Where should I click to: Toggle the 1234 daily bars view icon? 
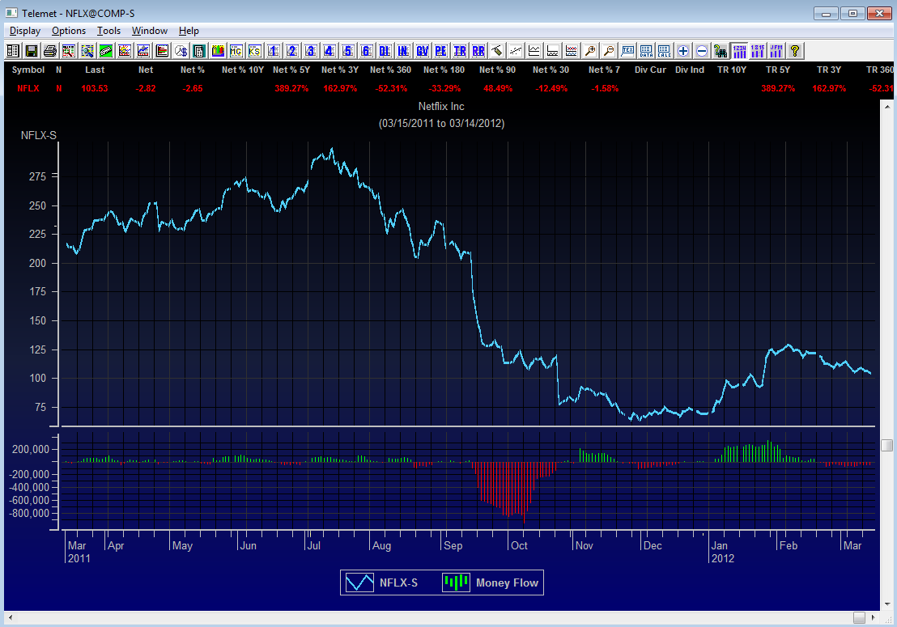pos(739,50)
